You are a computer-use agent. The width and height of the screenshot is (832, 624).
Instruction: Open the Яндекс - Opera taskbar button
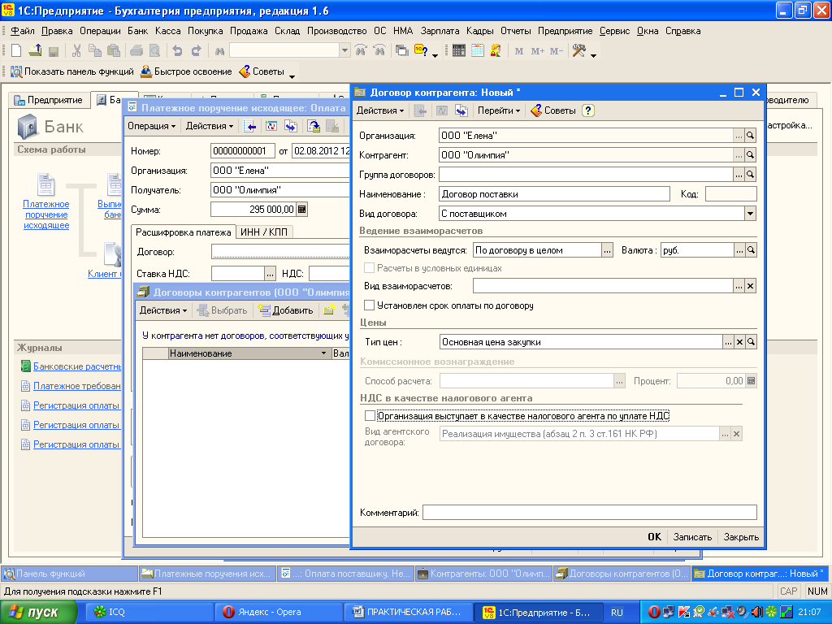pyautogui.click(x=278, y=612)
